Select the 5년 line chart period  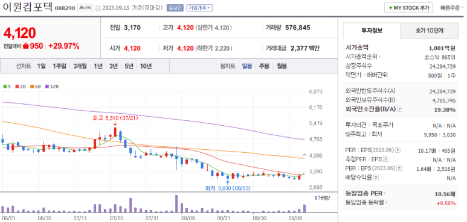click(x=129, y=66)
